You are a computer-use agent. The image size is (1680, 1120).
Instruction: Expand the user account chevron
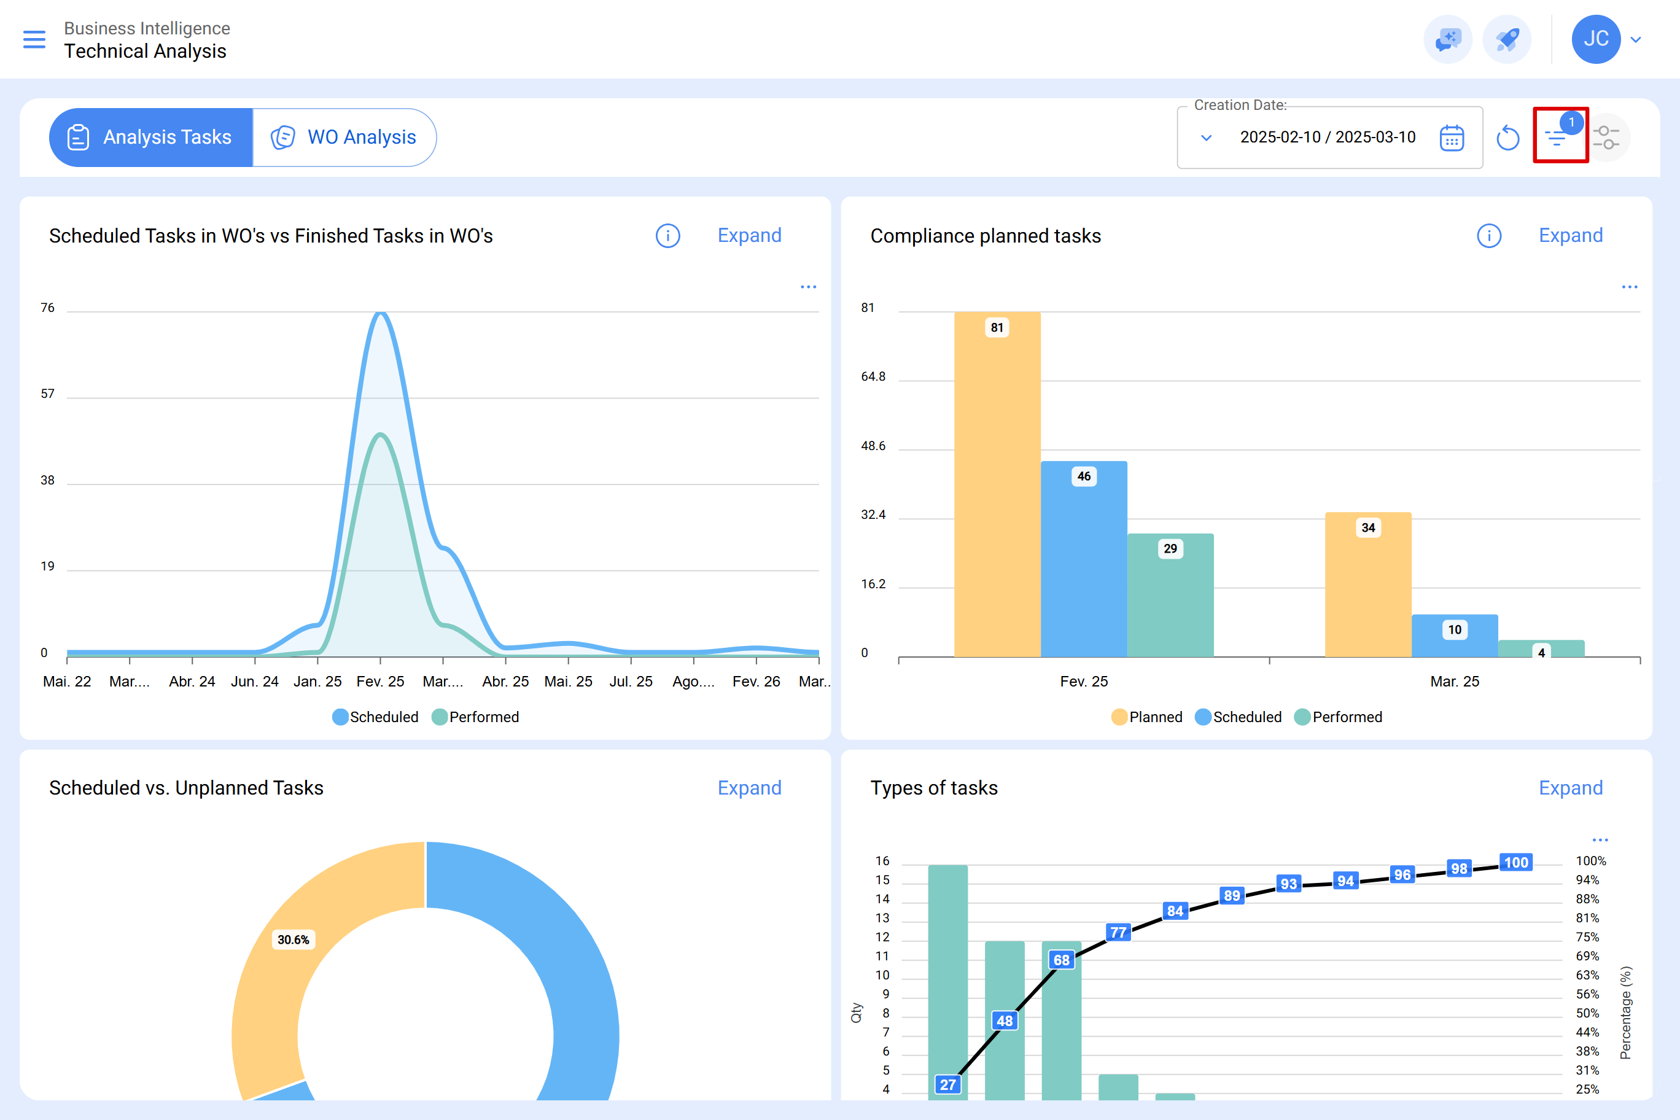coord(1636,40)
